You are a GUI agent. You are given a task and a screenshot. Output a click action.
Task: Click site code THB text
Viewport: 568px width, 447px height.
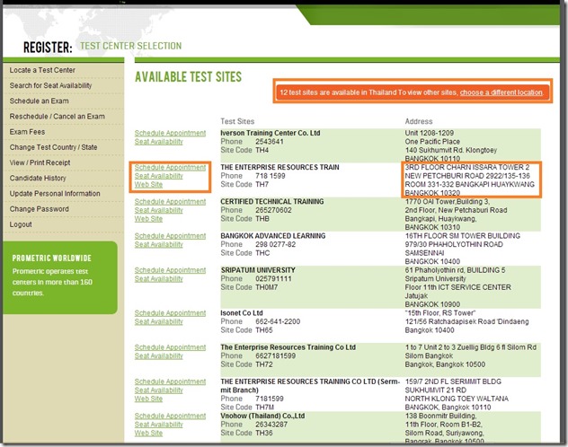(262, 219)
